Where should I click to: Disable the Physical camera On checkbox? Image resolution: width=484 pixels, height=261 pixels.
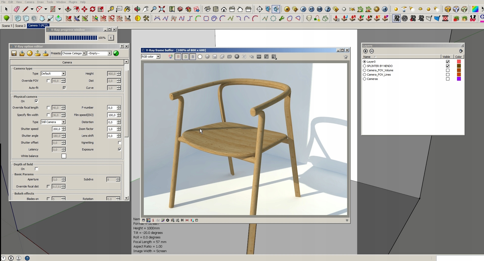(36, 101)
